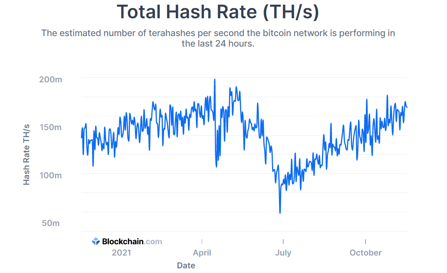Click the April x-axis label
Viewport: 447px width, 273px height.
coord(202,253)
